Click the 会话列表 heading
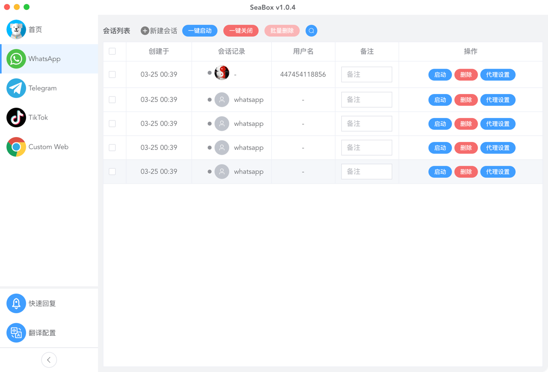 117,31
